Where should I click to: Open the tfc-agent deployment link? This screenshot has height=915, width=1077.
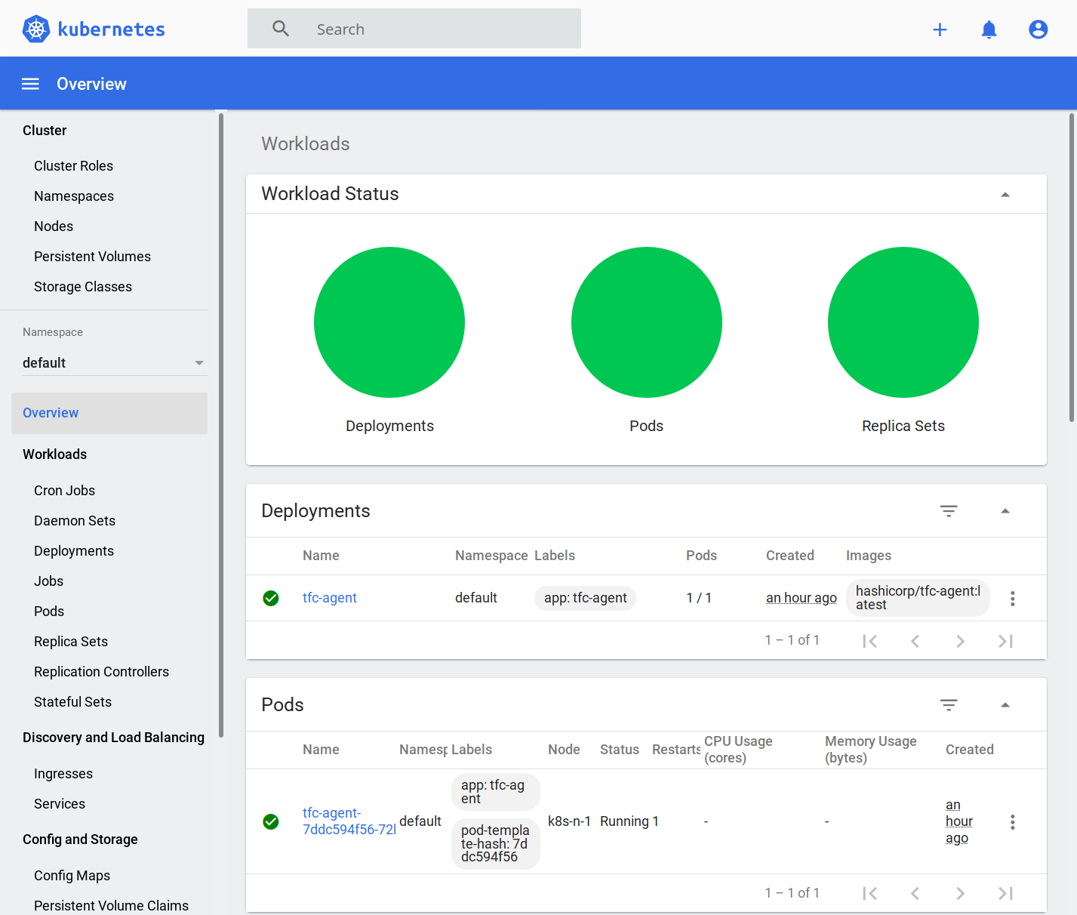click(329, 598)
